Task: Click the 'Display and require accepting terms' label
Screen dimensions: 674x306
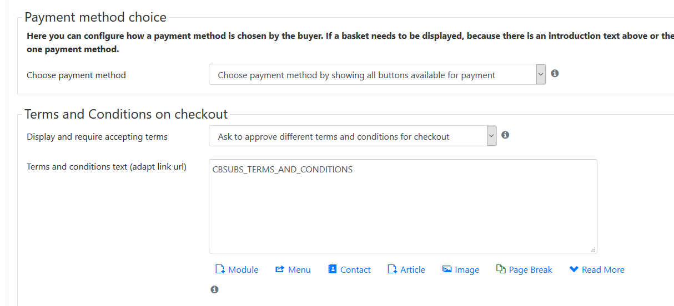Action: [97, 136]
